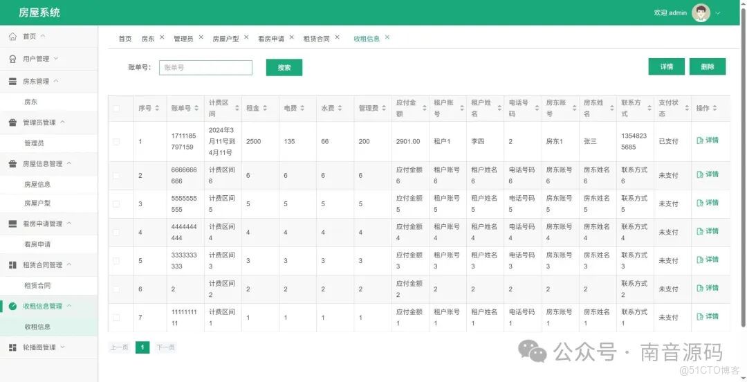Go to 上一页 in pagination

tap(119, 347)
